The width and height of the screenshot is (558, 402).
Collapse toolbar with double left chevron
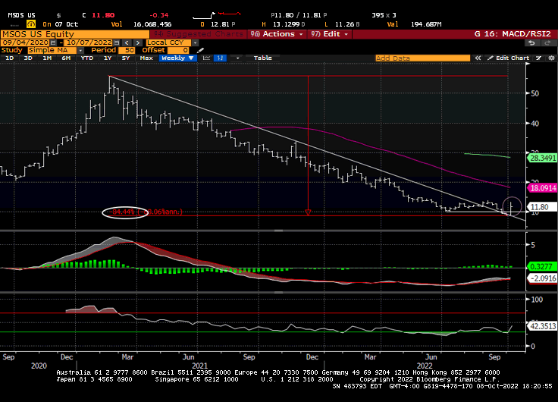pos(478,58)
